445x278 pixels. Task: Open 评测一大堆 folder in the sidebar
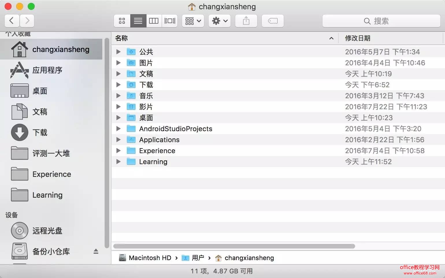click(51, 153)
